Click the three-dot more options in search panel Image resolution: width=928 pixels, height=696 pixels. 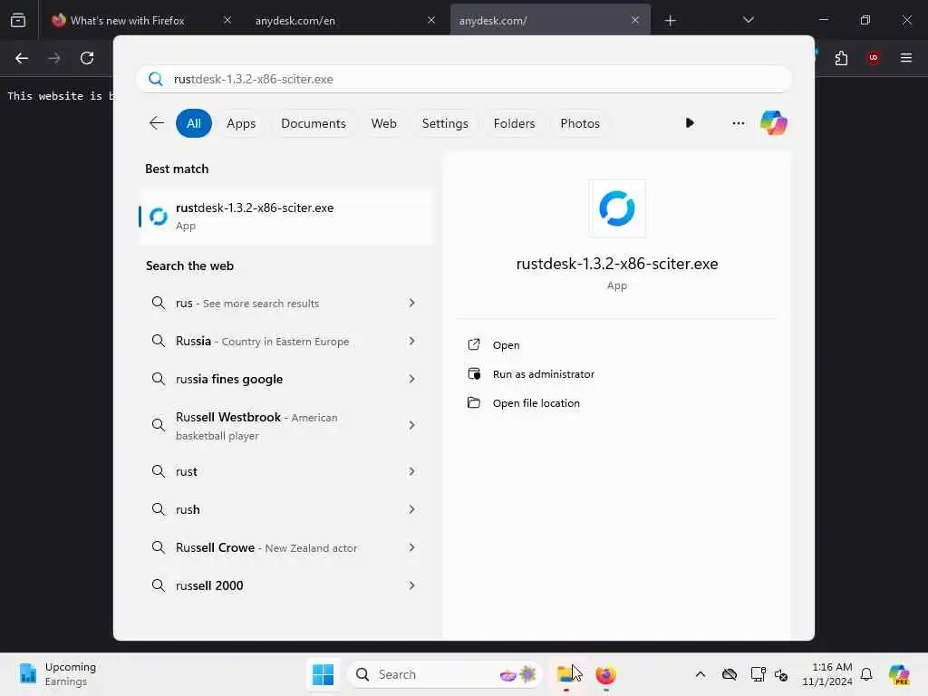(x=738, y=123)
